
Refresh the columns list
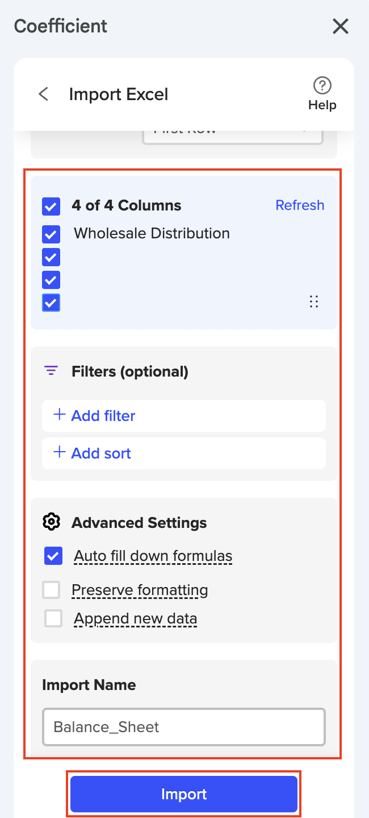[300, 205]
